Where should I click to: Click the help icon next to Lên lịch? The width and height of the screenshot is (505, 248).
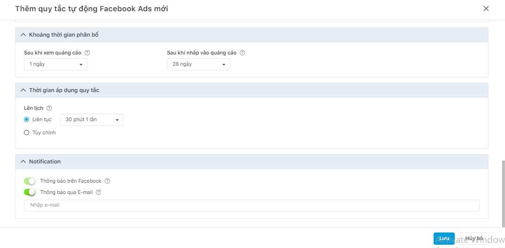(x=49, y=108)
